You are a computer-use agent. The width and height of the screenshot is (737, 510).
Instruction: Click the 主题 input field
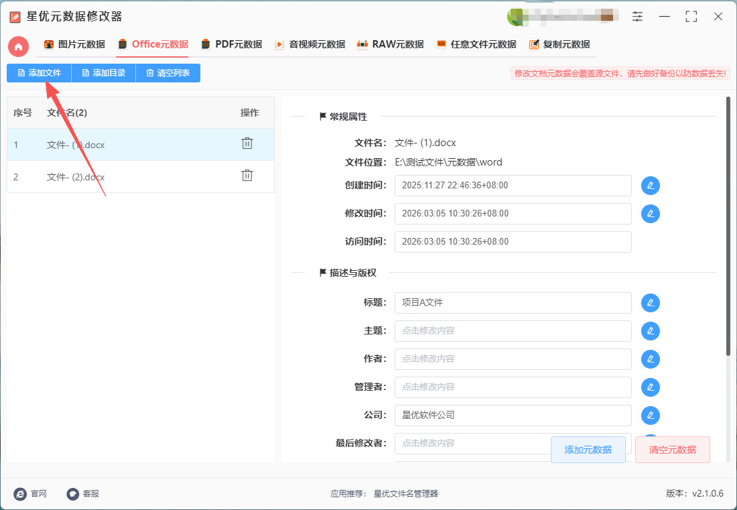tap(513, 331)
